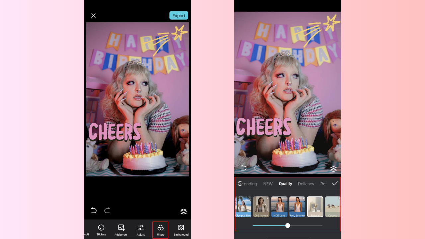The width and height of the screenshot is (425, 239).
Task: Select the Adjust tool
Action: (141, 230)
